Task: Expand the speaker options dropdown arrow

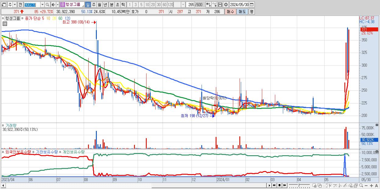Action: click(58, 5)
